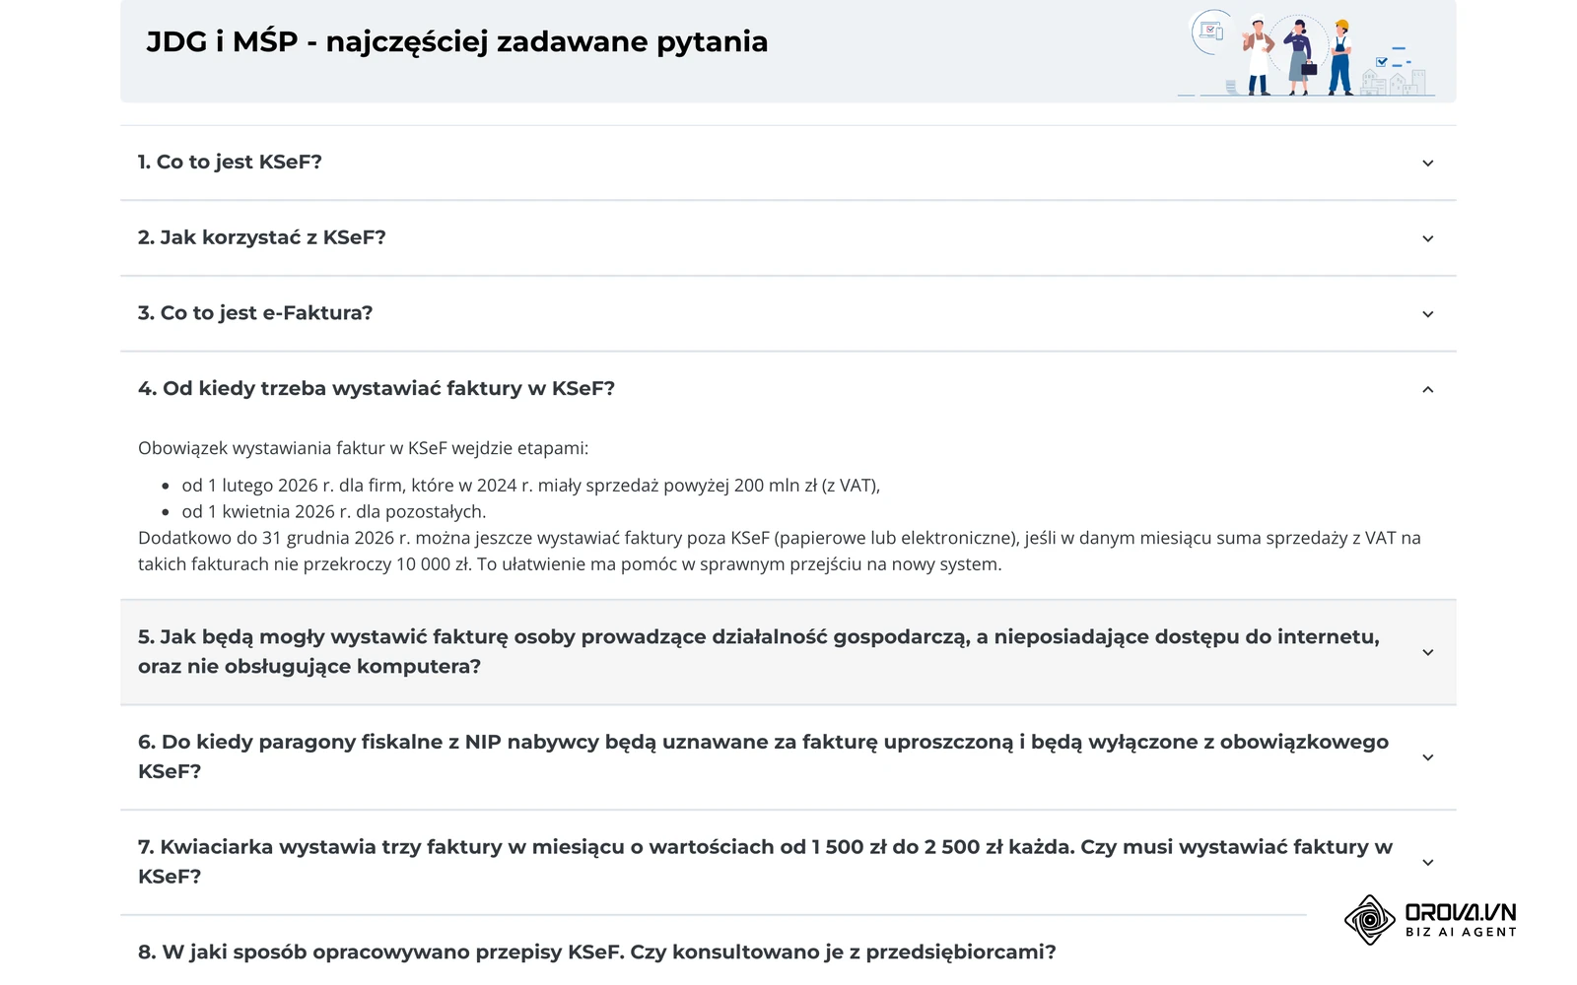Click the paragraph starting 'Dodatkowo do 31 grudnia 2026'
Image resolution: width=1577 pixels, height=985 pixels.
(779, 552)
